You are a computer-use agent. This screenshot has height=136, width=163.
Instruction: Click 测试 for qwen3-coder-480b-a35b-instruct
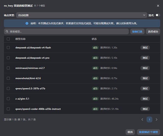(145, 109)
